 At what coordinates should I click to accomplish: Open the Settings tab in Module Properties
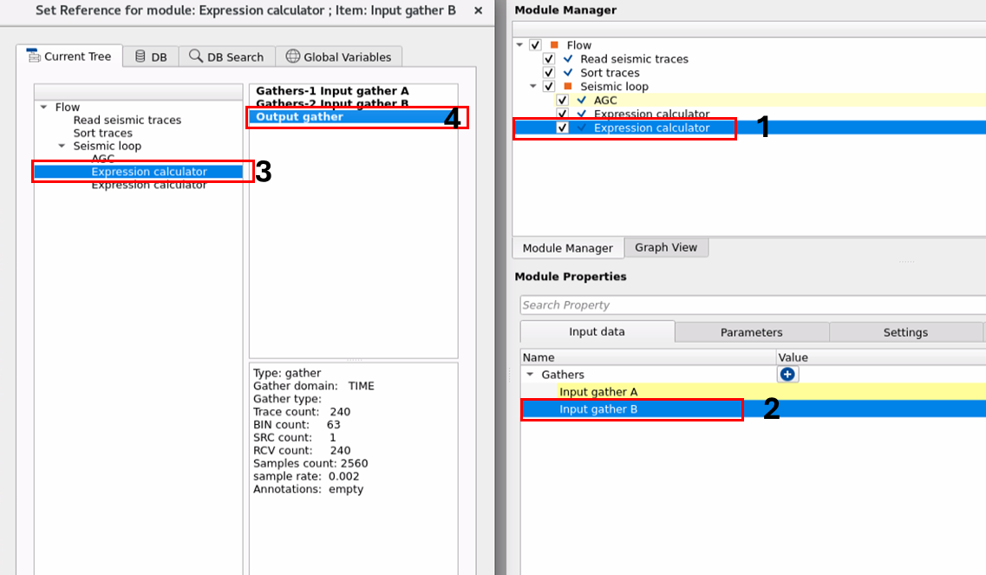coord(905,332)
